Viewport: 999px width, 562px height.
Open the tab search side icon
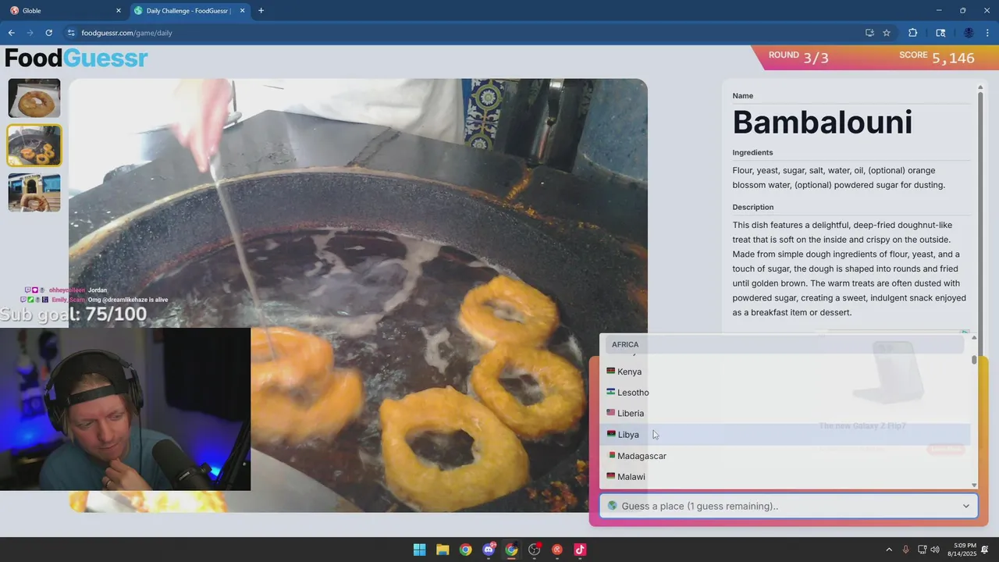pyautogui.click(x=940, y=33)
